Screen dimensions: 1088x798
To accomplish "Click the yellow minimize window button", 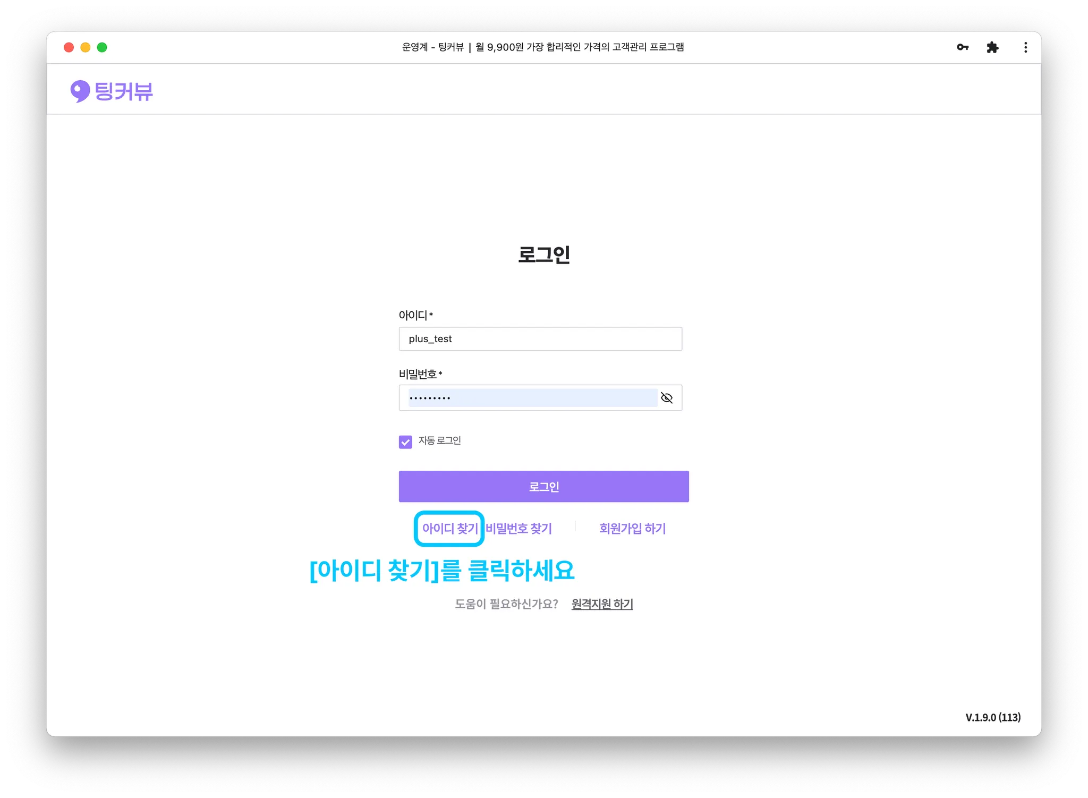I will point(86,47).
